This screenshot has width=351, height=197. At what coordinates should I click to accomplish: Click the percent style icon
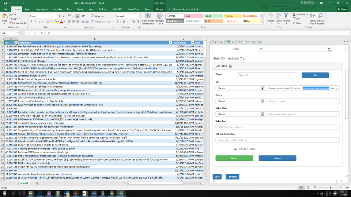pos(124,22)
